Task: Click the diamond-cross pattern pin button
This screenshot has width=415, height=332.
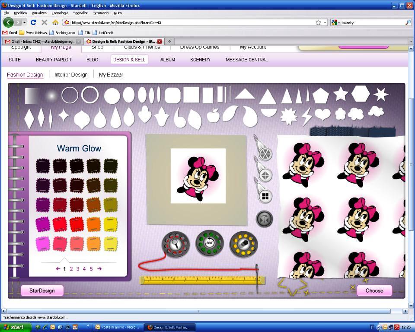Action: (265, 175)
